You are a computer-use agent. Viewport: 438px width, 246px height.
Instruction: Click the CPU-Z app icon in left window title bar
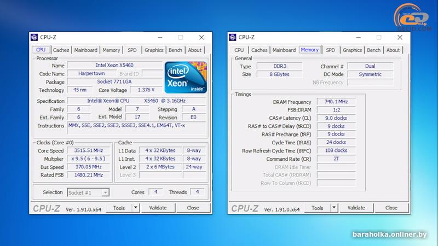tap(34, 37)
